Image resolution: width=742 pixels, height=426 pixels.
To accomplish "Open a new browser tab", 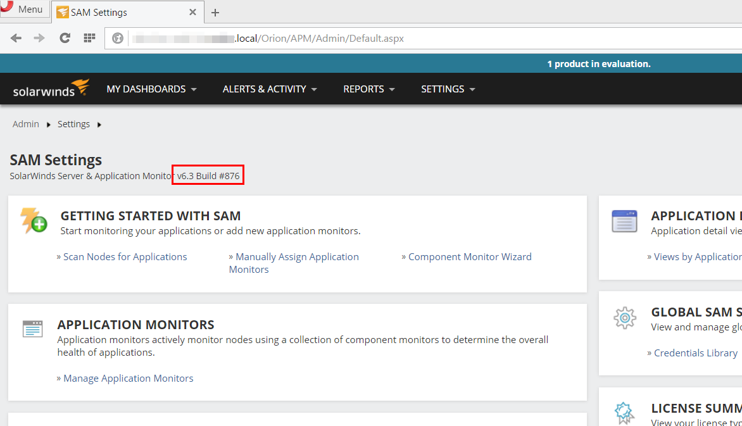I will coord(215,13).
